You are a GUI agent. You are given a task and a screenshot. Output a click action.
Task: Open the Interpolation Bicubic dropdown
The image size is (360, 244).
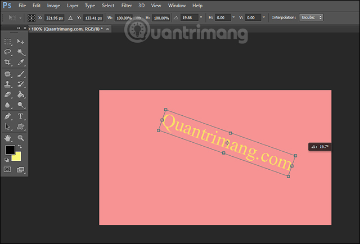pyautogui.click(x=312, y=17)
